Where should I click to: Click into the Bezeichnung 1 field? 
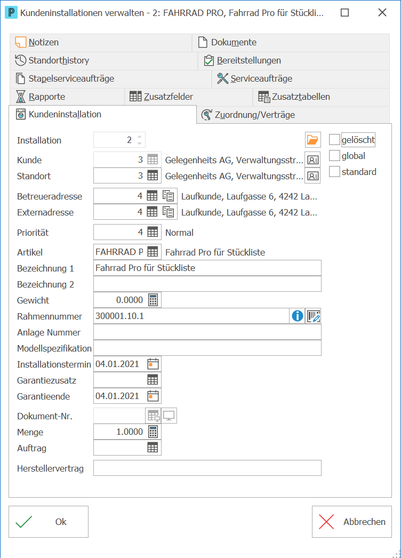[x=207, y=268]
